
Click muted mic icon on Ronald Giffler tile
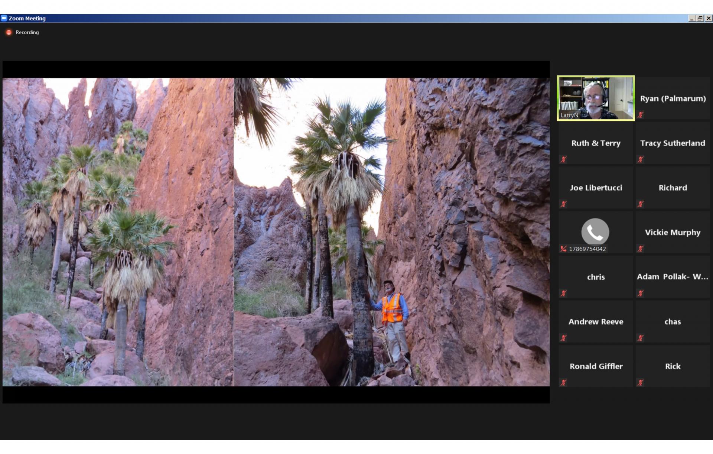pyautogui.click(x=563, y=382)
